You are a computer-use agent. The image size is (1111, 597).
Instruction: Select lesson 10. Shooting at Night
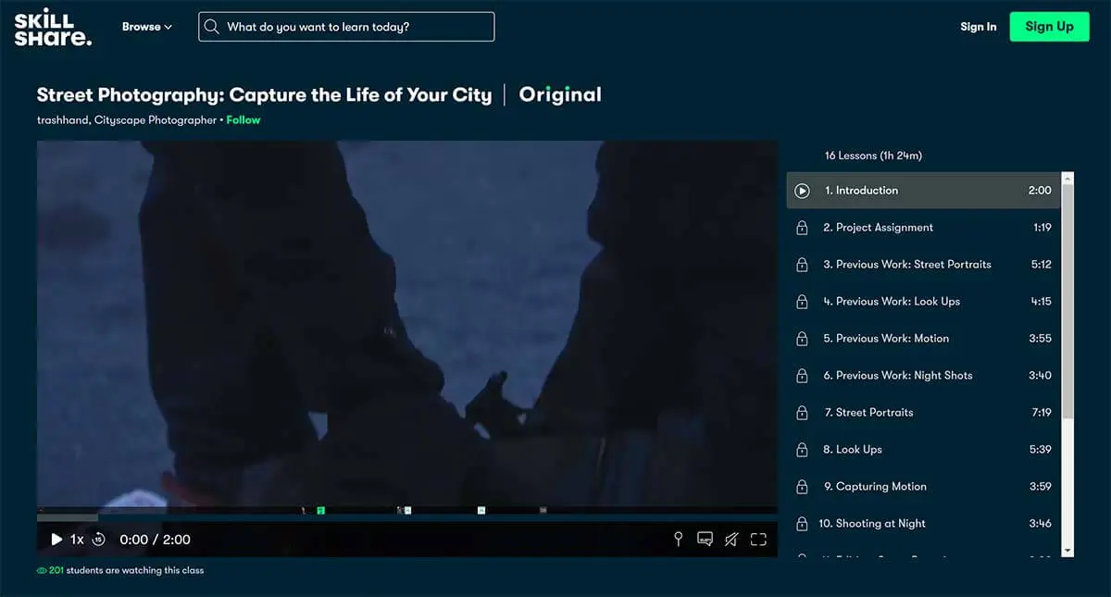click(923, 524)
